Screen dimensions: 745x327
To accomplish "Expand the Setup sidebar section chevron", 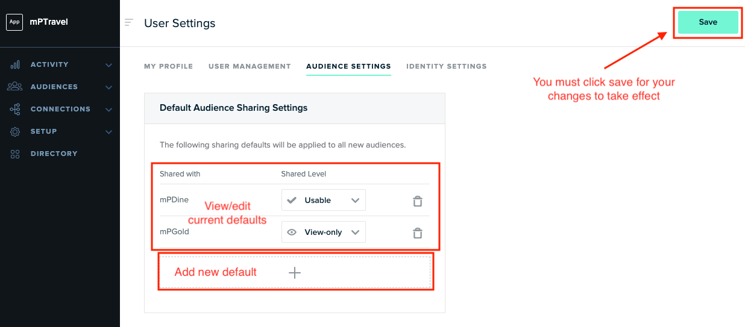I will tap(109, 132).
